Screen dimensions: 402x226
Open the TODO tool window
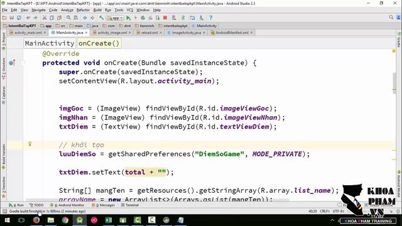pos(36,205)
